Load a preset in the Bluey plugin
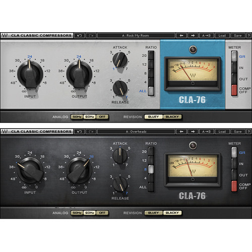 pyautogui.click(x=222, y=36)
